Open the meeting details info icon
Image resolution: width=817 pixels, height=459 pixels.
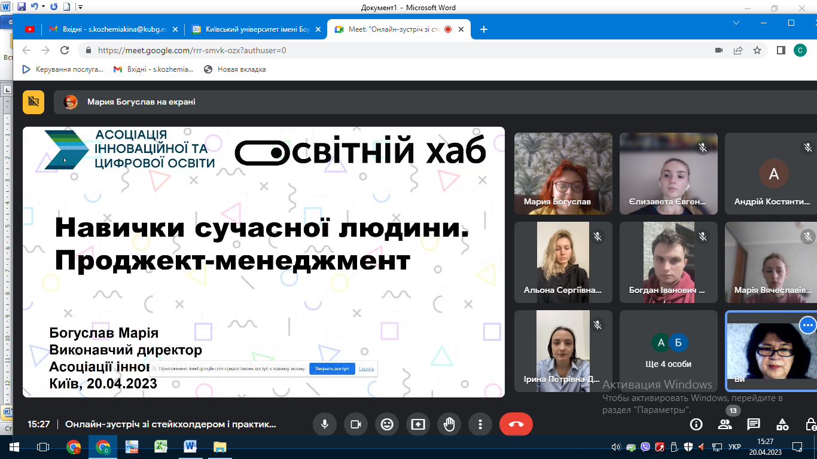[x=696, y=424]
